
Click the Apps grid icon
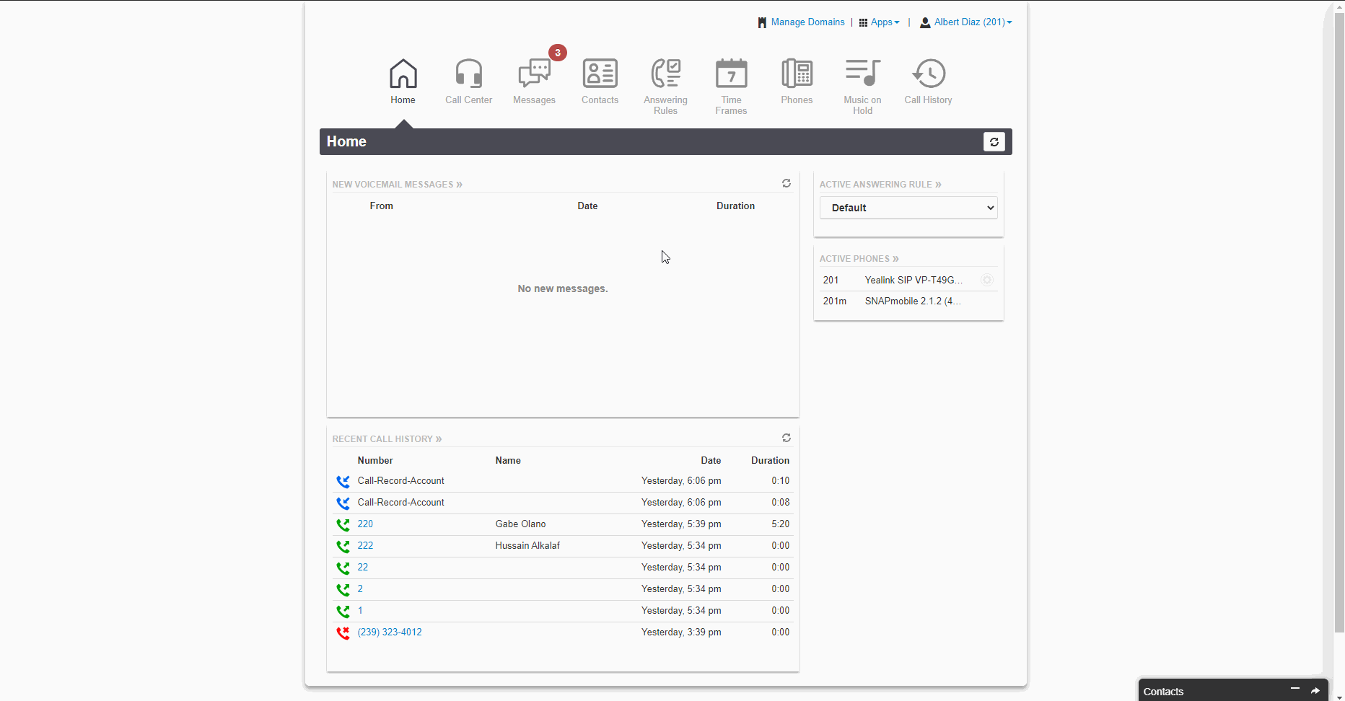pos(863,22)
